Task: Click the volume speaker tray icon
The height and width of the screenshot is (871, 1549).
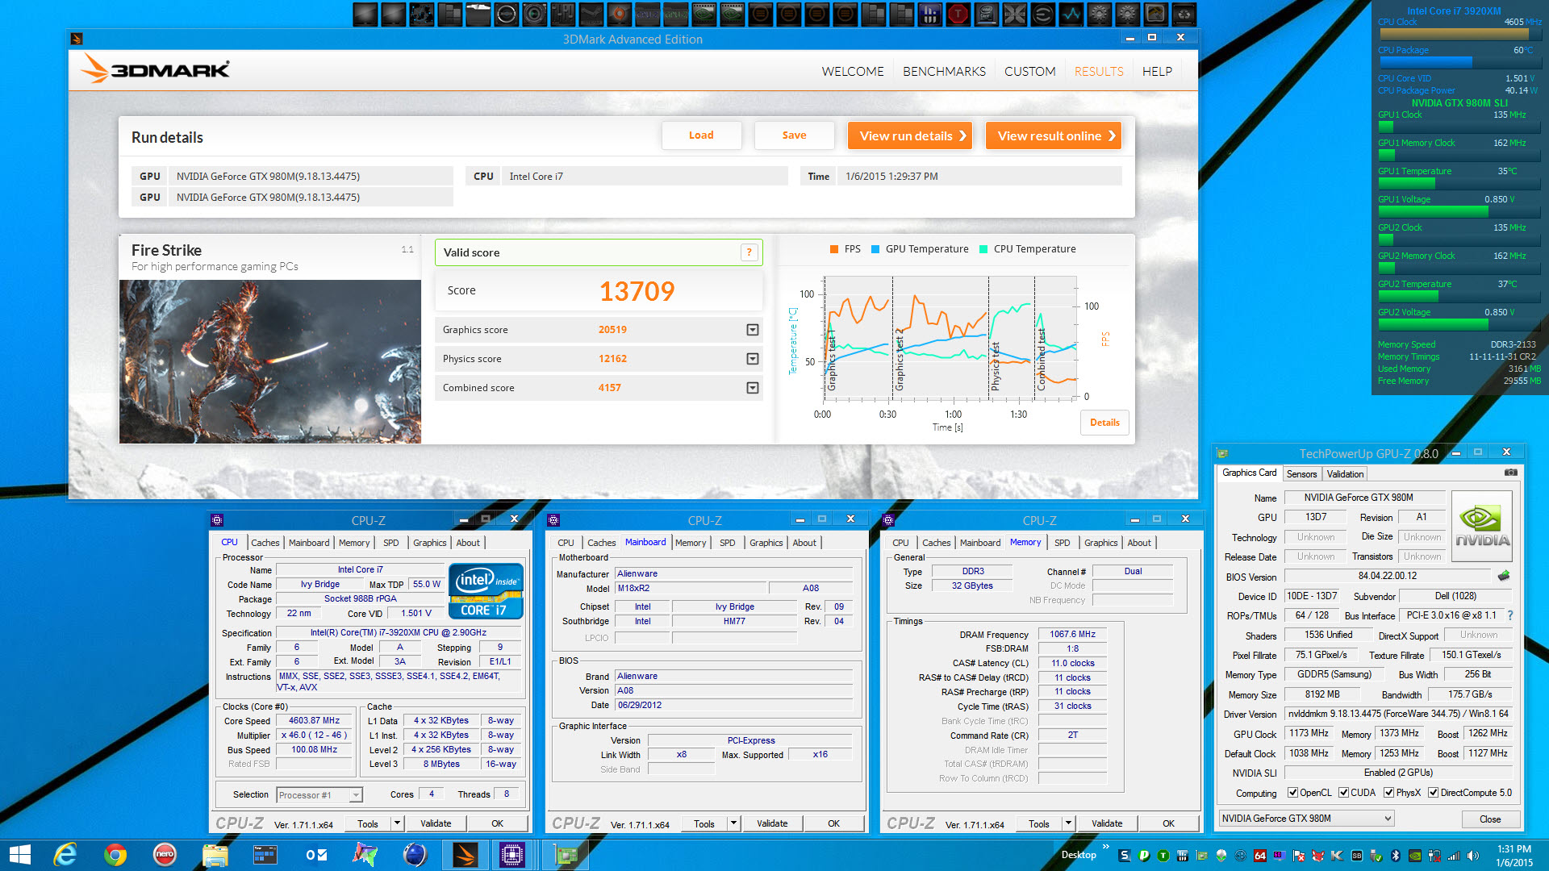Action: click(1472, 856)
